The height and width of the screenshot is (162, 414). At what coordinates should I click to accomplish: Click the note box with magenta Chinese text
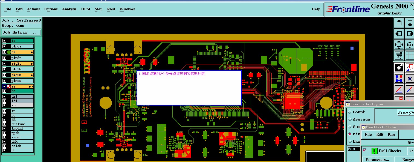pos(189,88)
